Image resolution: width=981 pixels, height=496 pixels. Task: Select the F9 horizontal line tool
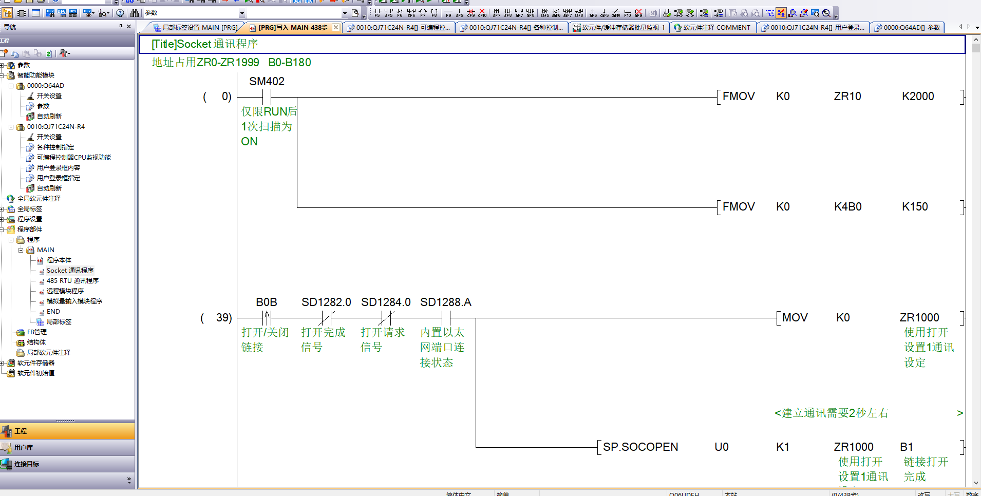(x=448, y=13)
